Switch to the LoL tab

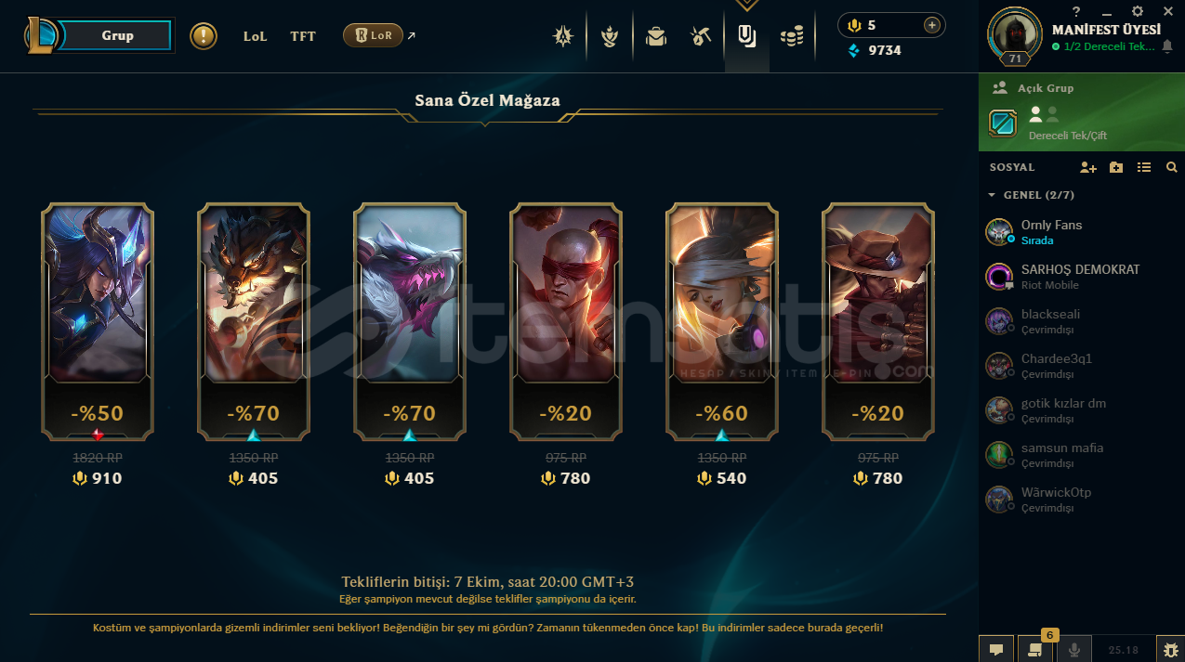(x=256, y=36)
